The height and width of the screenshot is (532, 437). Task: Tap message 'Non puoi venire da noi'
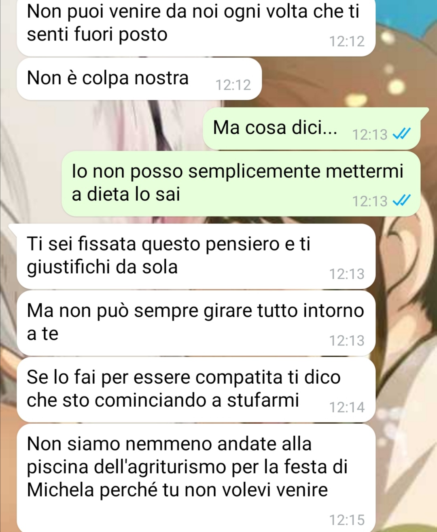(x=196, y=27)
